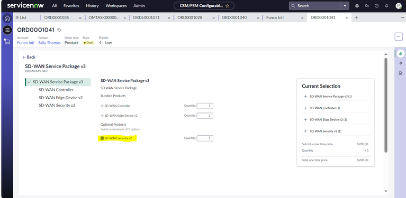406x198 pixels.
Task: Switch to the ORD0001028 tab
Action: pos(190,17)
